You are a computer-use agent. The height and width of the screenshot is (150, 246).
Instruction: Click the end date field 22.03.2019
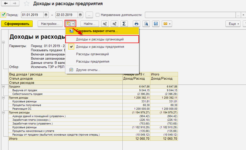pos(66,15)
